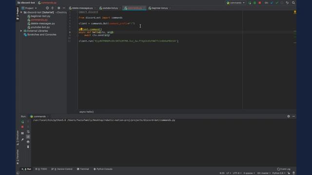Click the restore layout icon in Run panel
Viewport: 312px width, 175px height.
[x=22, y=133]
